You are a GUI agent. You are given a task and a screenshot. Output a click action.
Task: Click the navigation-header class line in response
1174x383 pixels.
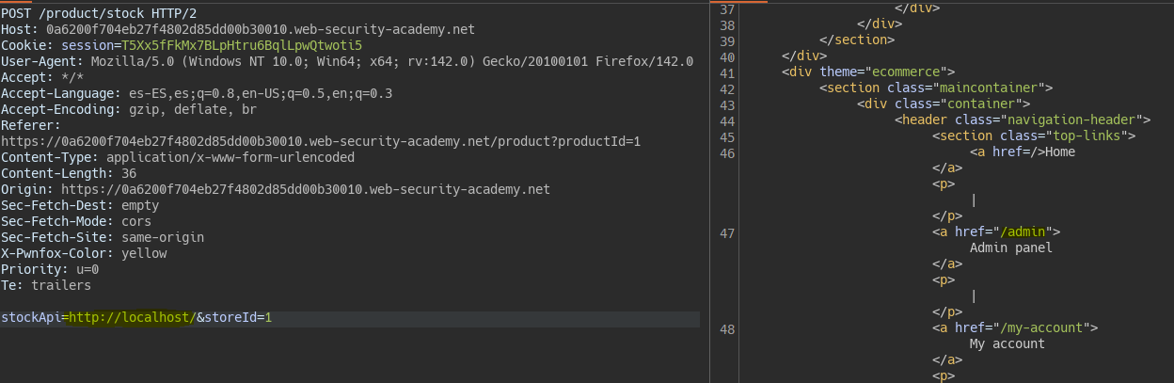[1023, 120]
